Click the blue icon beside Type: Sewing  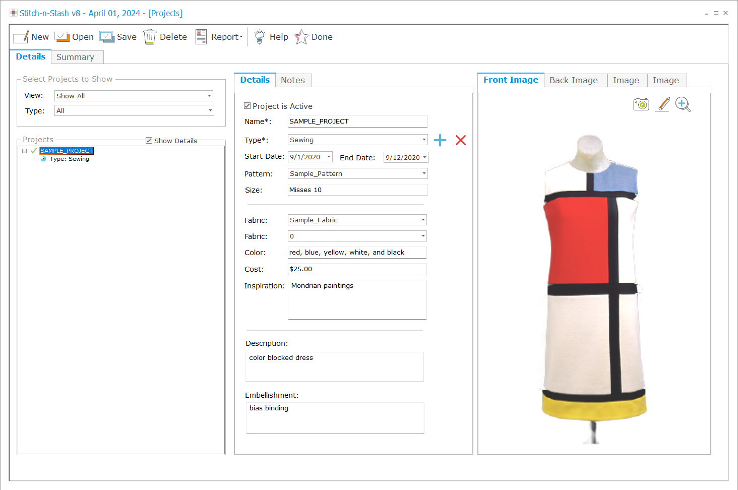click(43, 159)
